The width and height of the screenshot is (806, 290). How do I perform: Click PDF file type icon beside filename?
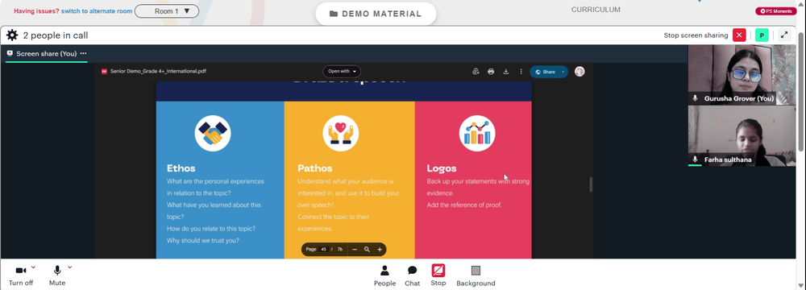point(104,72)
